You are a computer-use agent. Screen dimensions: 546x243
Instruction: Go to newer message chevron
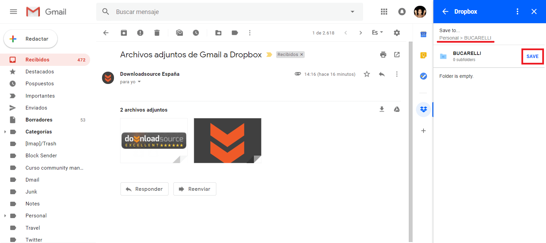tap(346, 33)
